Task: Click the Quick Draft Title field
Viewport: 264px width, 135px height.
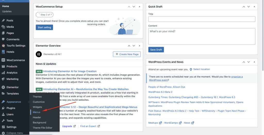Action: tap(202, 19)
